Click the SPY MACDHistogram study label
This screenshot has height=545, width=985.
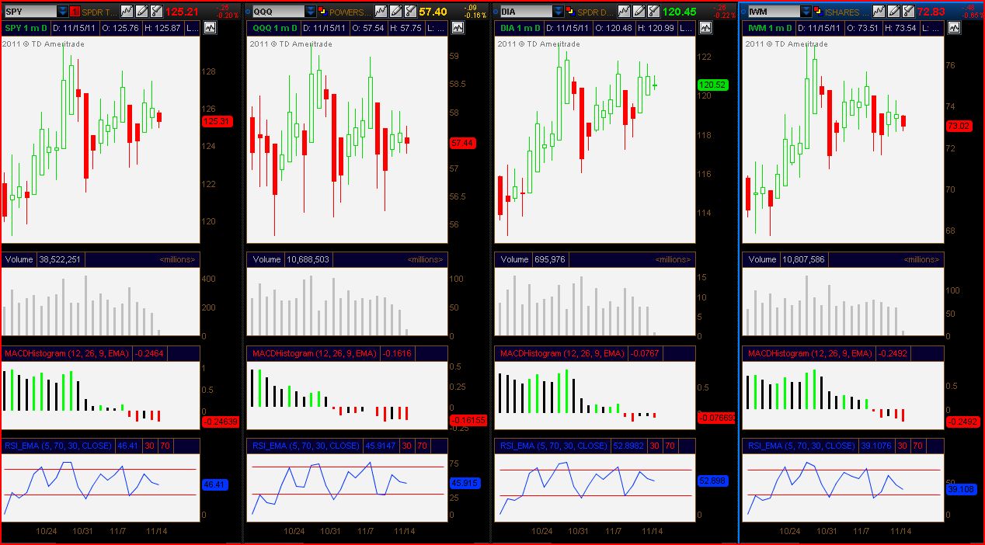click(68, 353)
